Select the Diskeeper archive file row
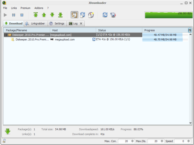 96,39
